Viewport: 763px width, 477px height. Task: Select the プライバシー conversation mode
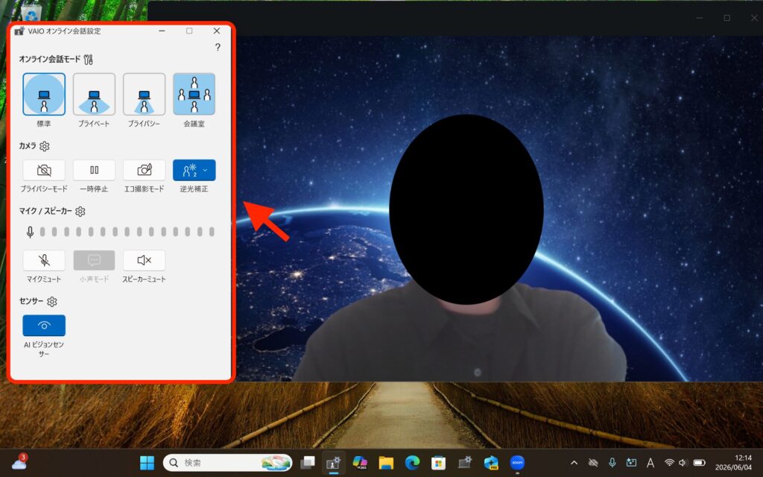[144, 94]
